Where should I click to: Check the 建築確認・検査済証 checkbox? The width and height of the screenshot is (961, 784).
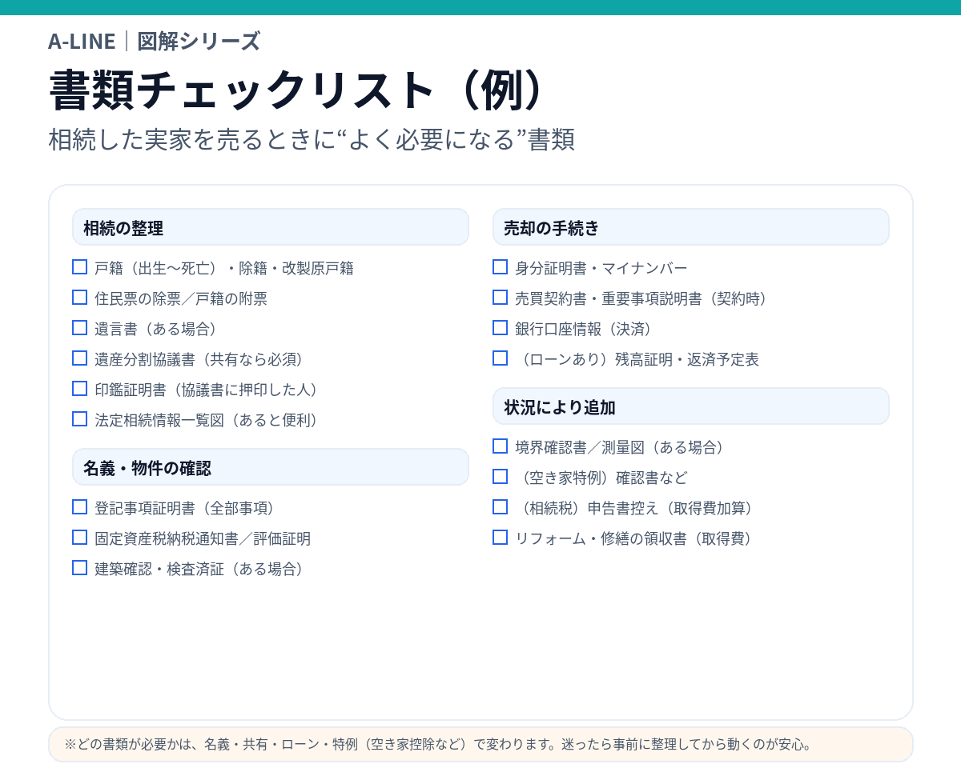point(80,568)
